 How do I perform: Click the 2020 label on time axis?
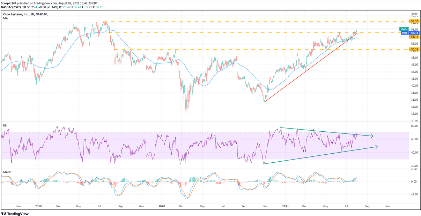(x=162, y=206)
